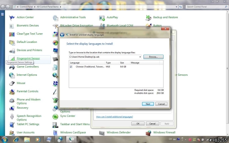Click Cancel in Region and Language window
This screenshot has height=143, width=229.
click(x=152, y=124)
